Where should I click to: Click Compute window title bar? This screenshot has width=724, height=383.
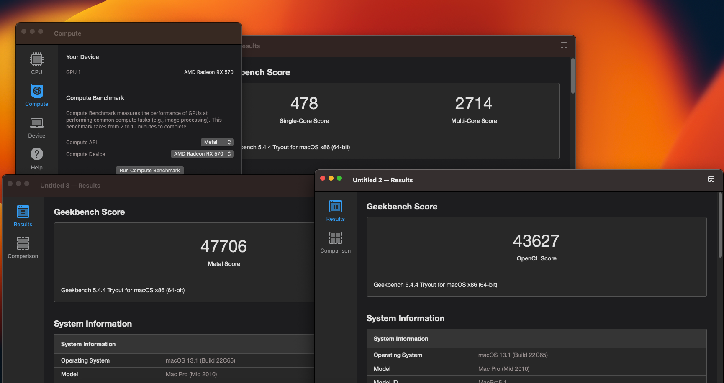tap(129, 33)
